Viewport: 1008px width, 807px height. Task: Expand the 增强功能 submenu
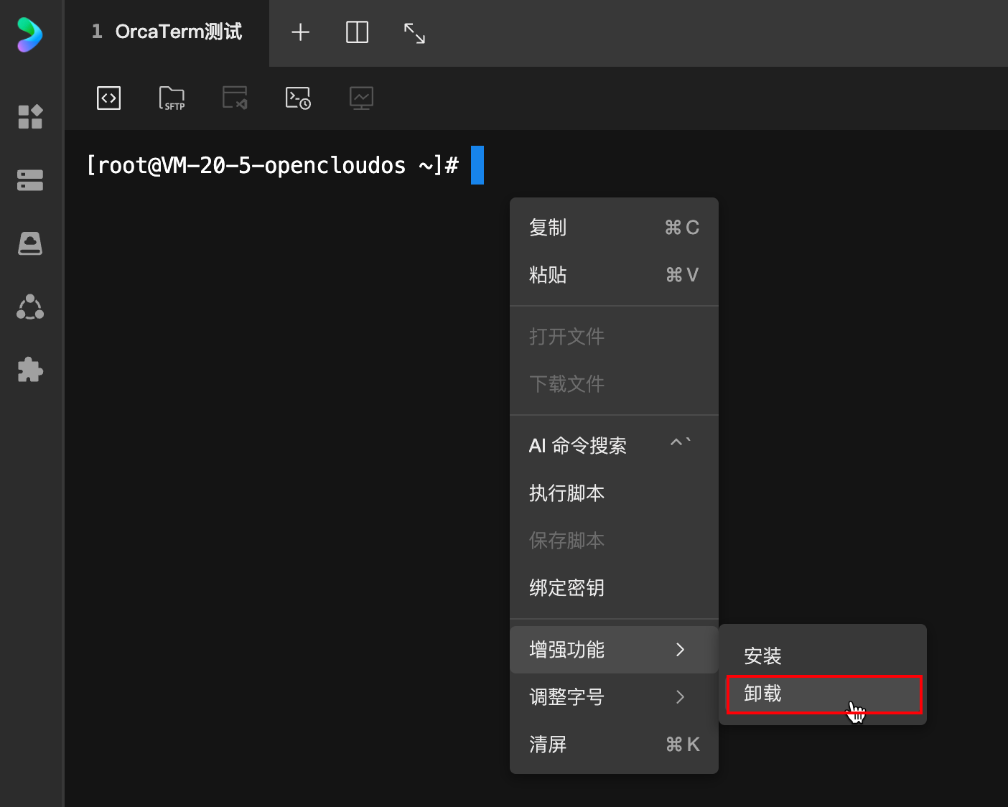click(x=614, y=650)
